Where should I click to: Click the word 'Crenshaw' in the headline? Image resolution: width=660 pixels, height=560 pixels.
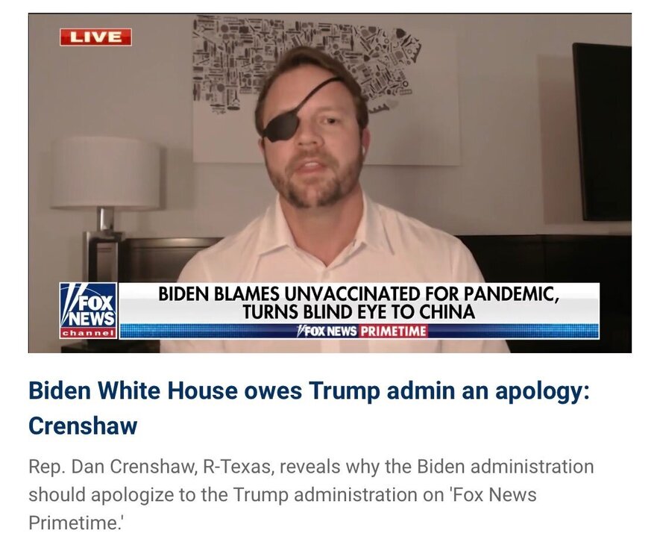pyautogui.click(x=83, y=426)
